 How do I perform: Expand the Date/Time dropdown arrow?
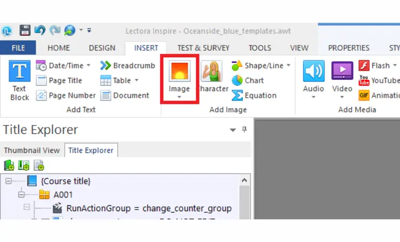pos(89,65)
